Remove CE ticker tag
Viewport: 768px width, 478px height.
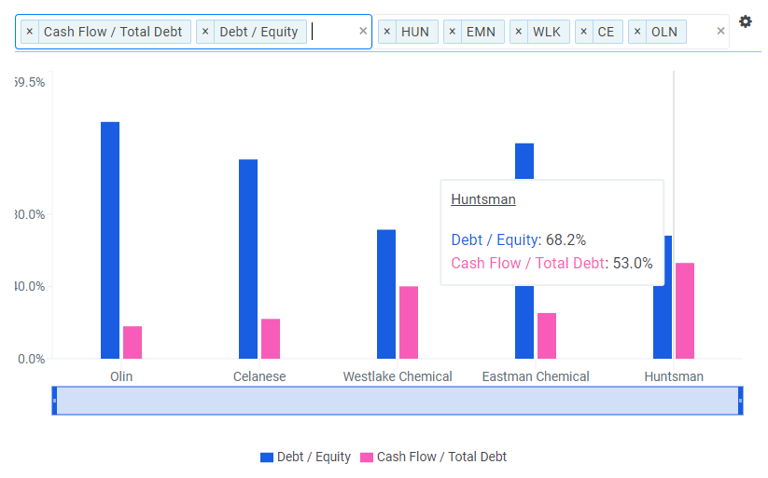coord(584,32)
